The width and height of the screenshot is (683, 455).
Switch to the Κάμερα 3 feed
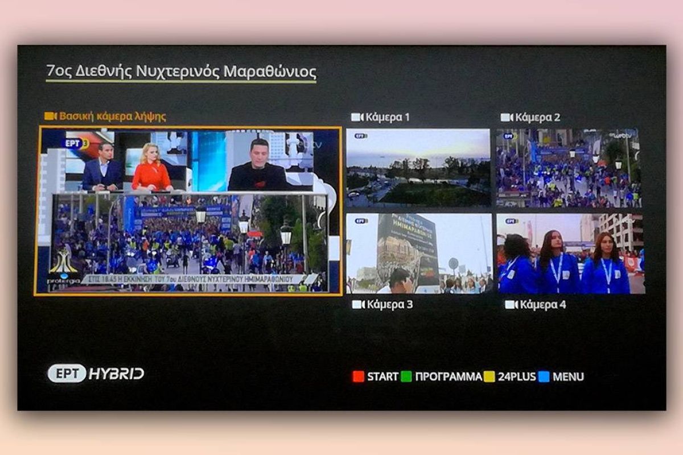(419, 253)
